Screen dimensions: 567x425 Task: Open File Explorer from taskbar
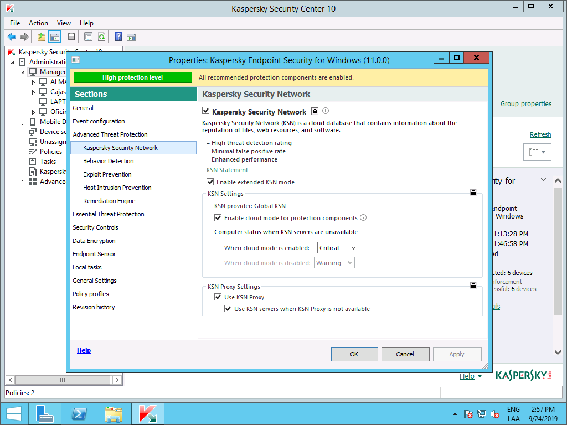pyautogui.click(x=114, y=414)
